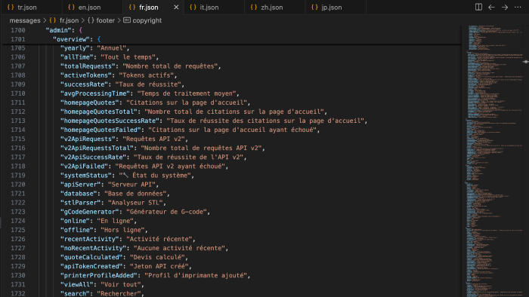This screenshot has width=529, height=297.
Task: Click the "Base de données" value
Action: (135, 194)
